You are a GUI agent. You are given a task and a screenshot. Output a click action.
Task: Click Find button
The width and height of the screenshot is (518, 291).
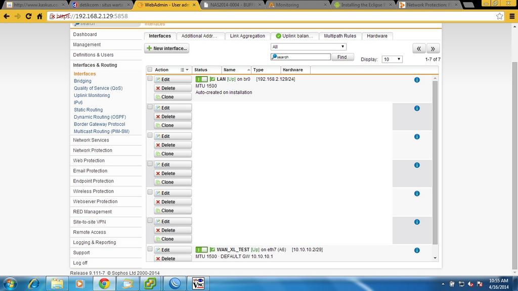(x=342, y=57)
